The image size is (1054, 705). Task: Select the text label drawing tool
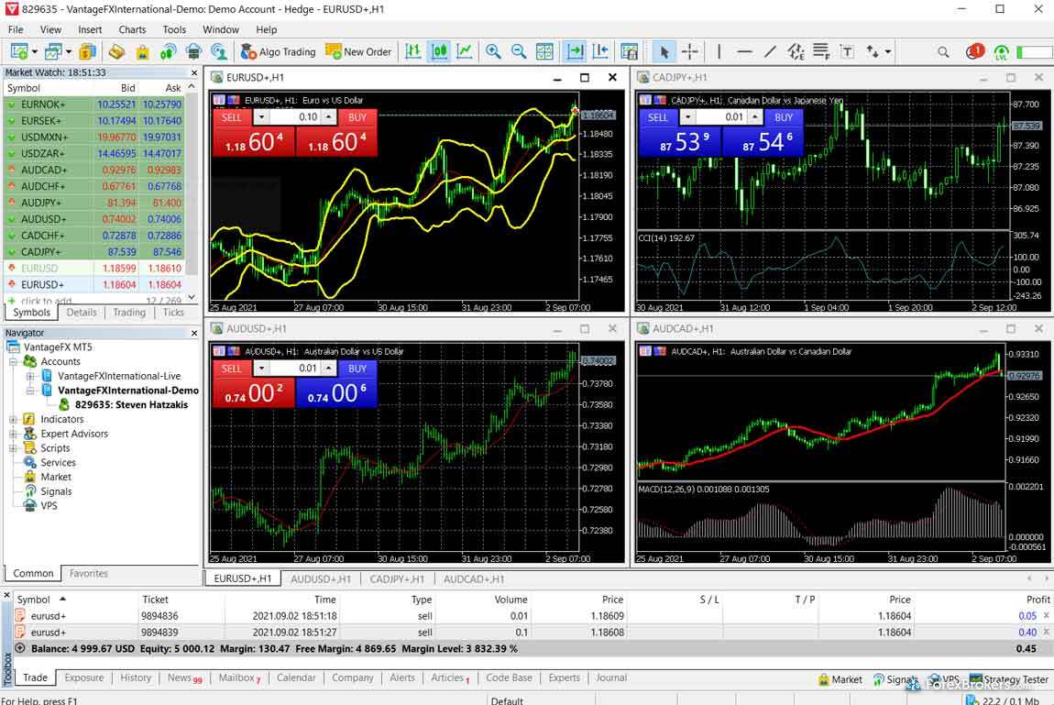pos(846,52)
